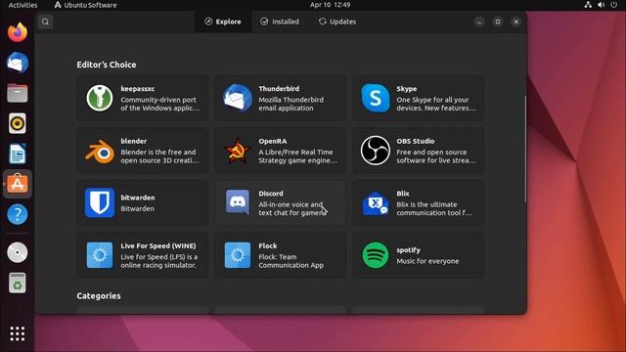Select the Skype title text

407,89
